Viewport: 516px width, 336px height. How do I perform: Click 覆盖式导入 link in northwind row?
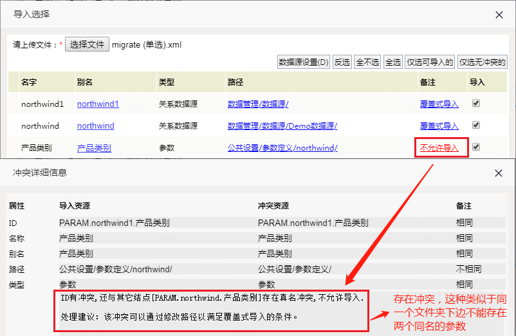439,126
